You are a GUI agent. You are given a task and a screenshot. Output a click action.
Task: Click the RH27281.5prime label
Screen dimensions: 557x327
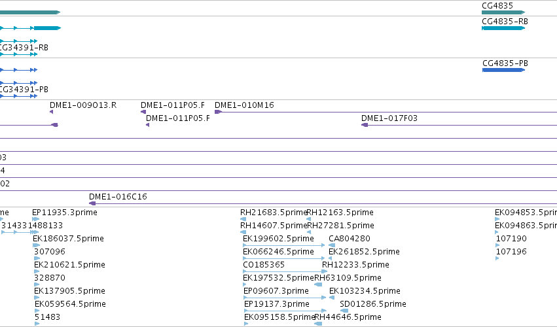[340, 226]
